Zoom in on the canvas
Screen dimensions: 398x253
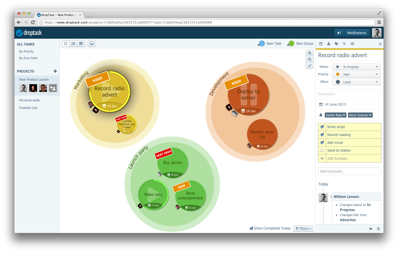pyautogui.click(x=310, y=53)
